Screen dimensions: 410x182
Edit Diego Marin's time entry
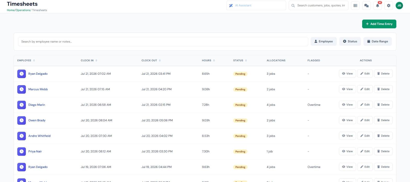click(x=365, y=105)
